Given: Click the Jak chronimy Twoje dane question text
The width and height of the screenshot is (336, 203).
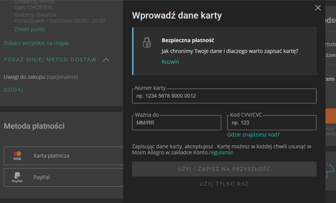Looking at the screenshot, I should 230,51.
